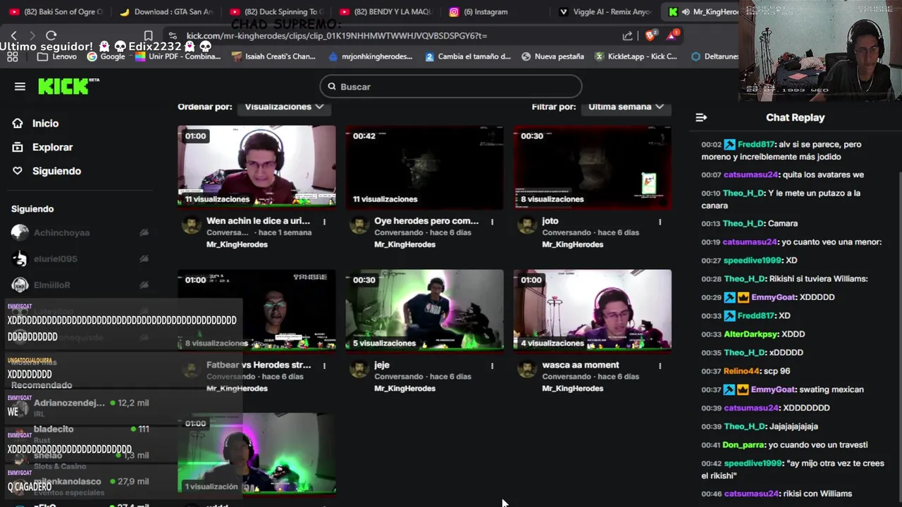This screenshot has height=507, width=902.
Task: Open the 'Nueva pestaña' bookmark
Action: tap(552, 56)
